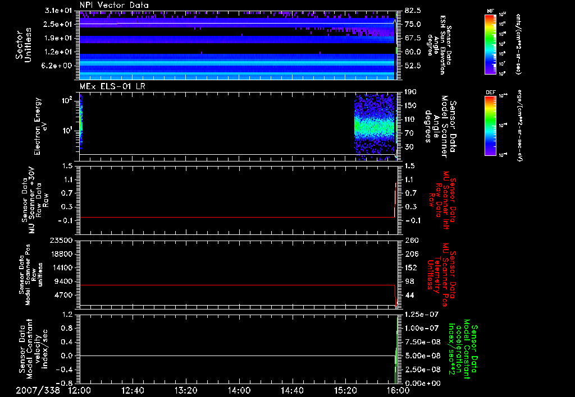This screenshot has height=397, width=575.
Task: Click the '9400' scanner position tick
Action: click(x=62, y=281)
